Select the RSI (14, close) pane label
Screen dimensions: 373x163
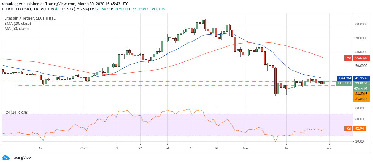(x=16, y=112)
